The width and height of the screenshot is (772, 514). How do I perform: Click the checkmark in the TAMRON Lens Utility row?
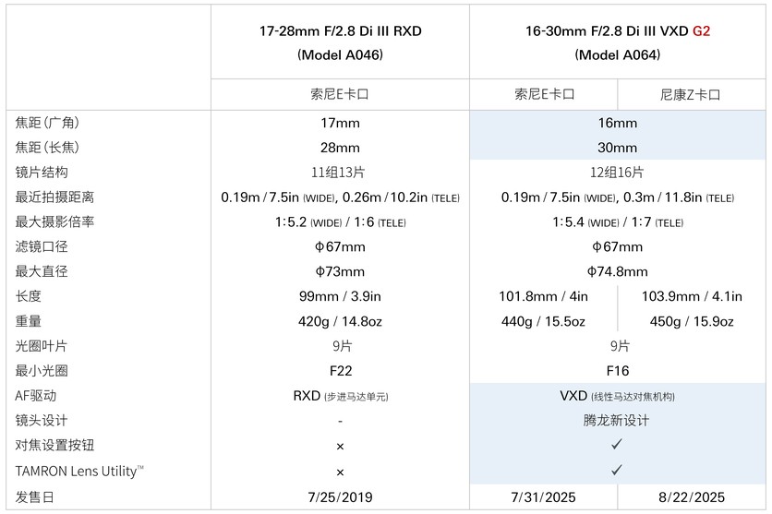(x=617, y=470)
